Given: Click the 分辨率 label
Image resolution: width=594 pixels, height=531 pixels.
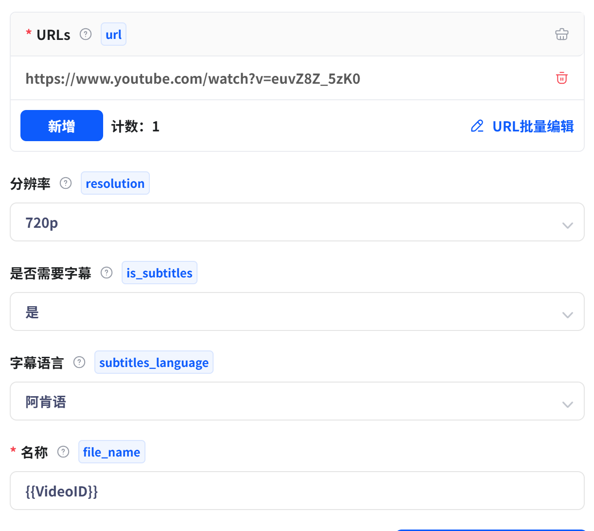Looking at the screenshot, I should click(30, 183).
